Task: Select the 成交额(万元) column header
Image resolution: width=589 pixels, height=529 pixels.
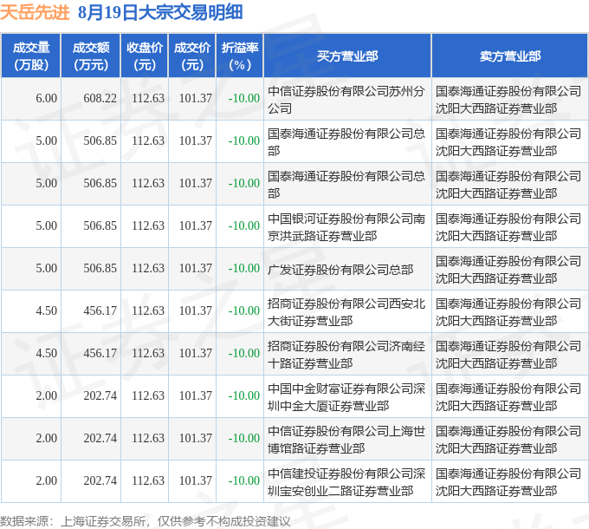Action: tap(91, 56)
